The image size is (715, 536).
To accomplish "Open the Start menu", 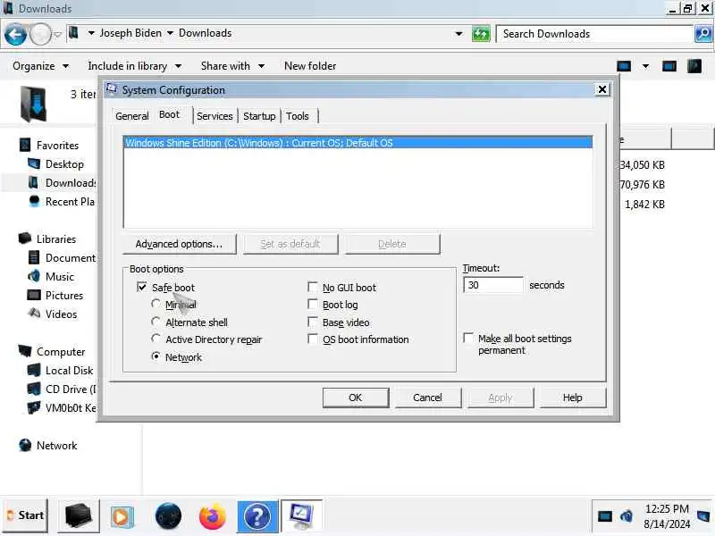I will [x=26, y=515].
